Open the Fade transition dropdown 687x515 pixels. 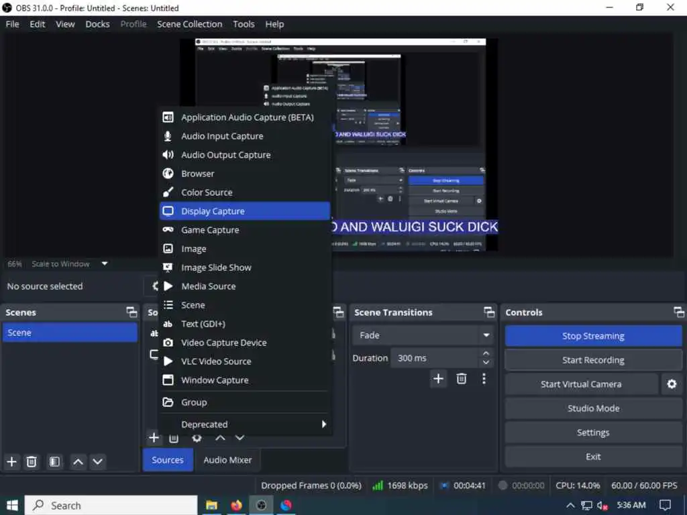point(423,335)
